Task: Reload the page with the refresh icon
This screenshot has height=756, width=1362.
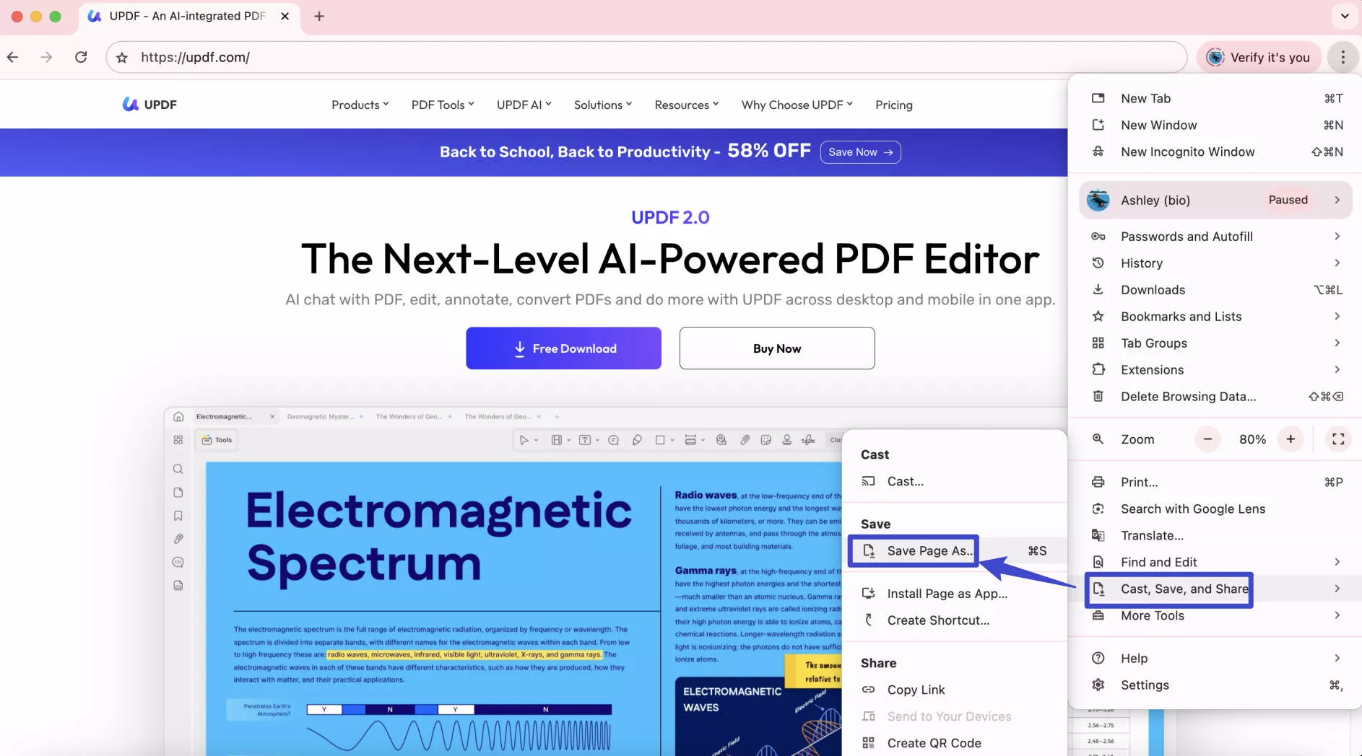Action: click(81, 57)
